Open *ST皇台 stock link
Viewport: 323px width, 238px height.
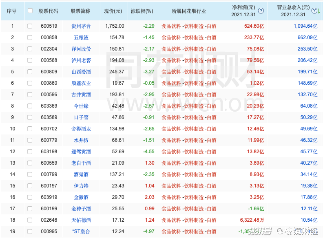click(x=81, y=231)
